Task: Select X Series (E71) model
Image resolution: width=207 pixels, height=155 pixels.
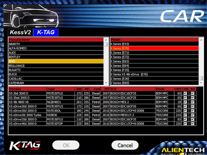Action: [154, 53]
